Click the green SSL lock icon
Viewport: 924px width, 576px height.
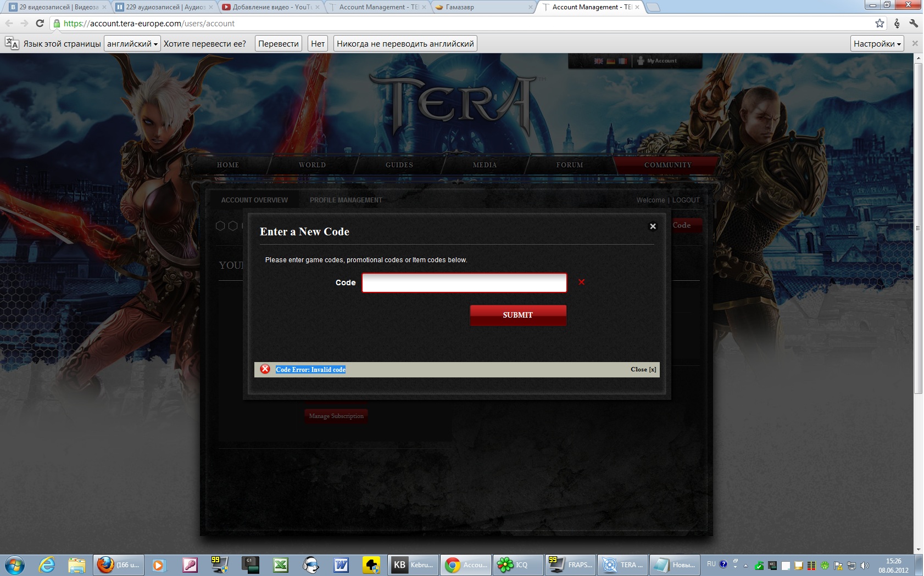tap(57, 24)
